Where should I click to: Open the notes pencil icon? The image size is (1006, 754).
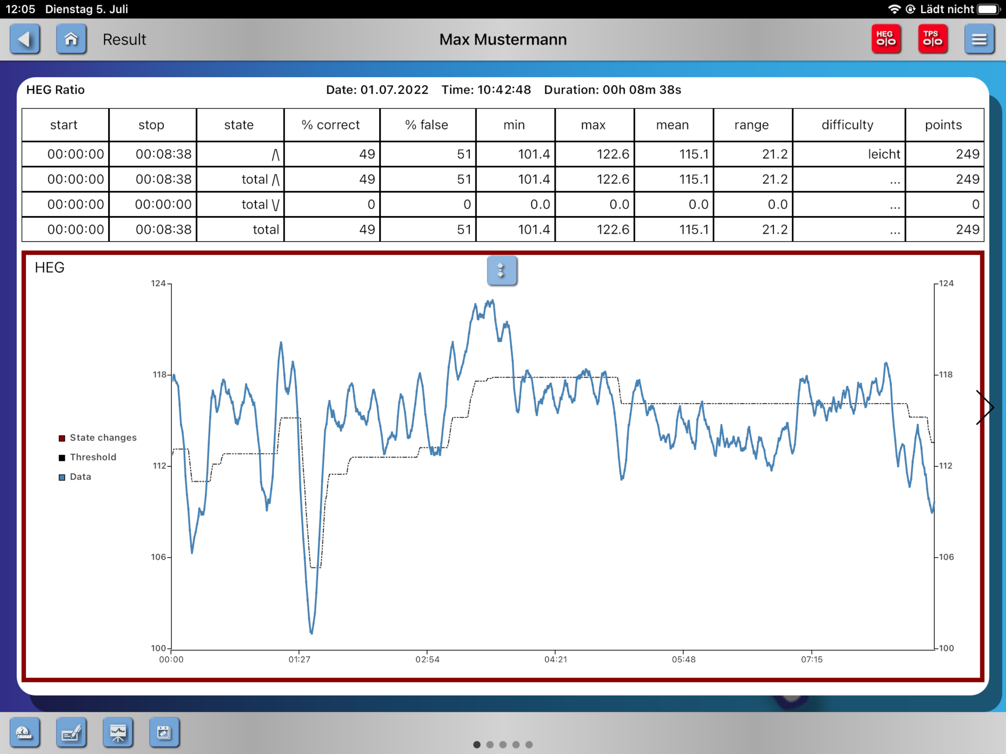click(71, 732)
